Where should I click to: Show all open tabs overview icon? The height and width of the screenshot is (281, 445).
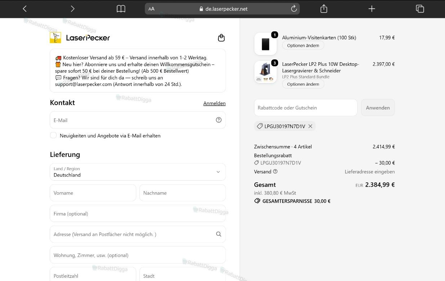[420, 9]
